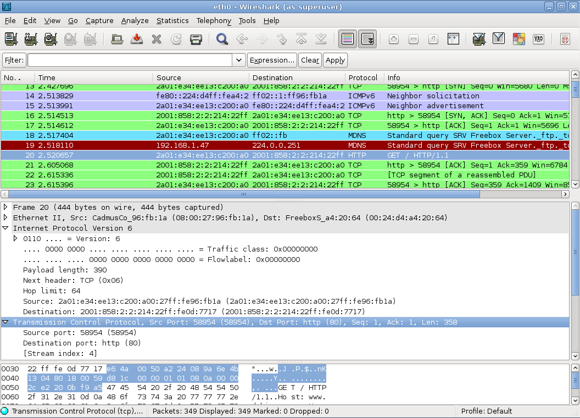Toggle packet list colorization button

348,39
